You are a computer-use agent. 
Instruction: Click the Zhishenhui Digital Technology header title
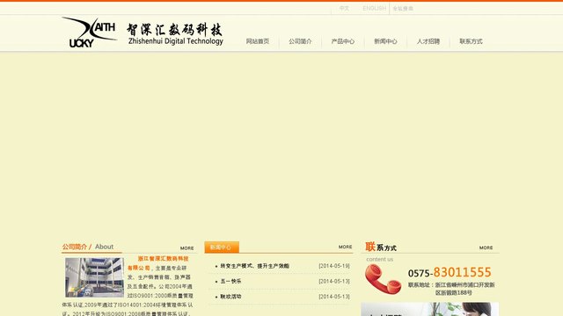[175, 34]
